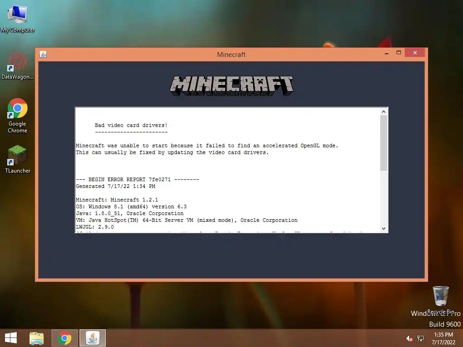Click the error report scroll up arrow
This screenshot has width=463, height=347.
(x=383, y=112)
